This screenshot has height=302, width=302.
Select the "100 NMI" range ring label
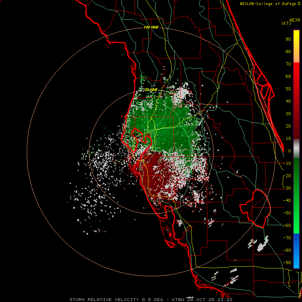coord(151,28)
